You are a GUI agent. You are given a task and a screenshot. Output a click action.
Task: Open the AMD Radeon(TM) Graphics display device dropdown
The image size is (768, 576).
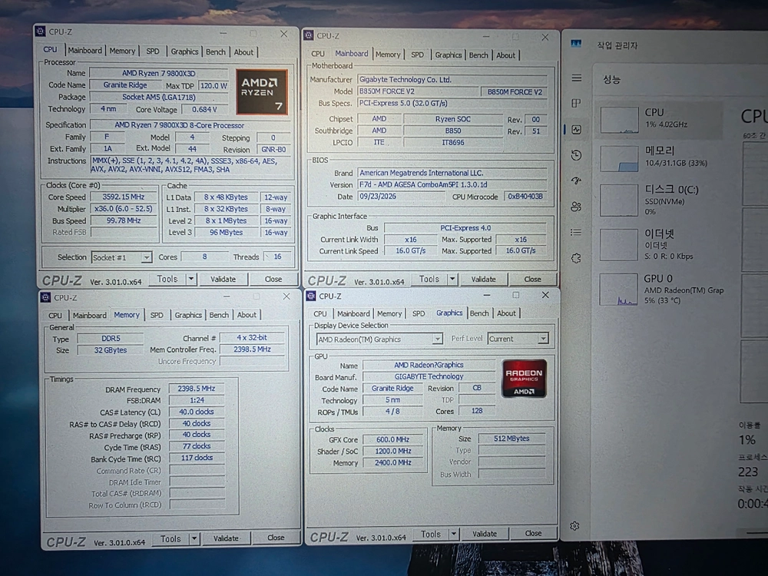tap(379, 339)
